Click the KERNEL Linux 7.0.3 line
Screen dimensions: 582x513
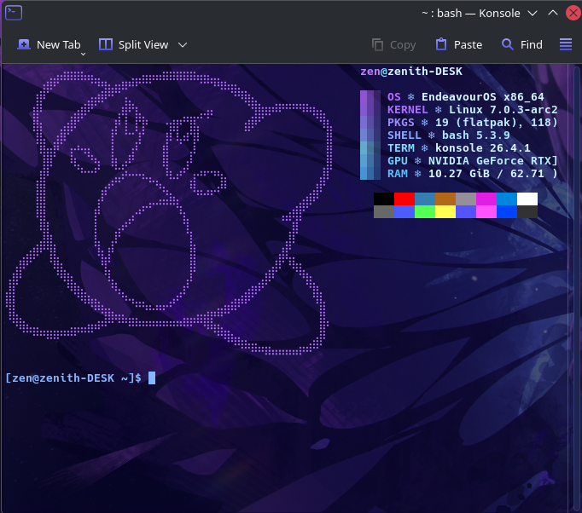(472, 110)
